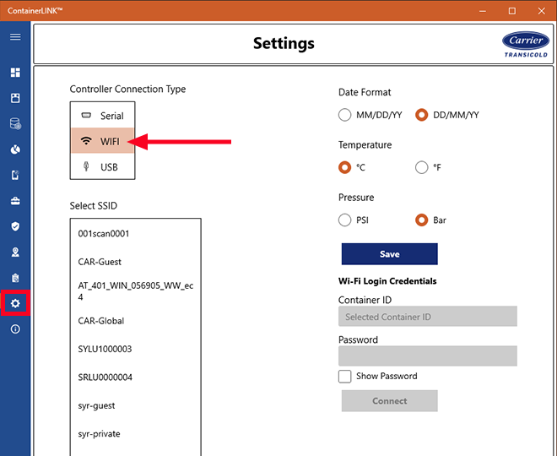Open the hamburger navigation menu
Image resolution: width=557 pixels, height=456 pixels.
[15, 37]
